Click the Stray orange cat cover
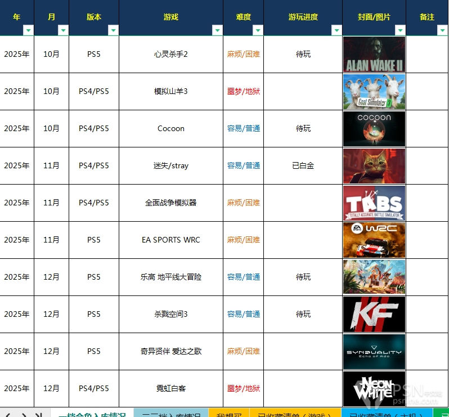 pyautogui.click(x=374, y=166)
